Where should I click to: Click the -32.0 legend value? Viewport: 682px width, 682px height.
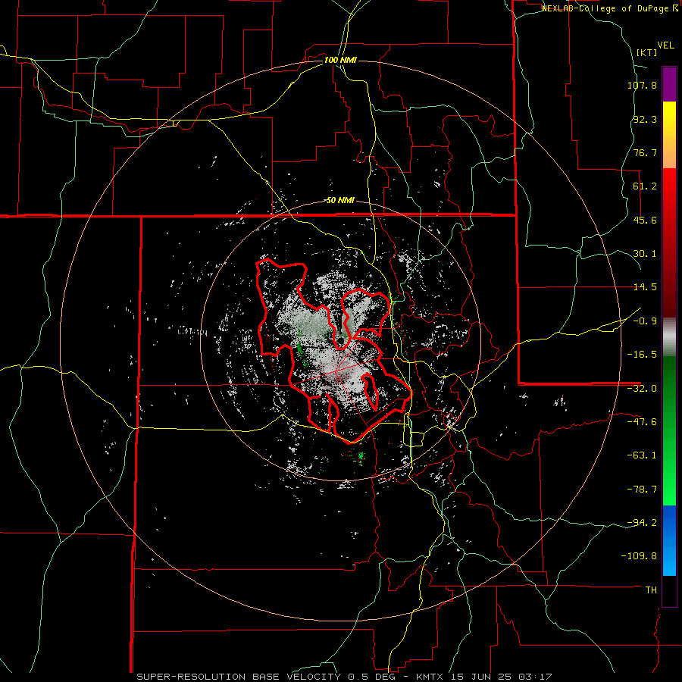point(642,389)
